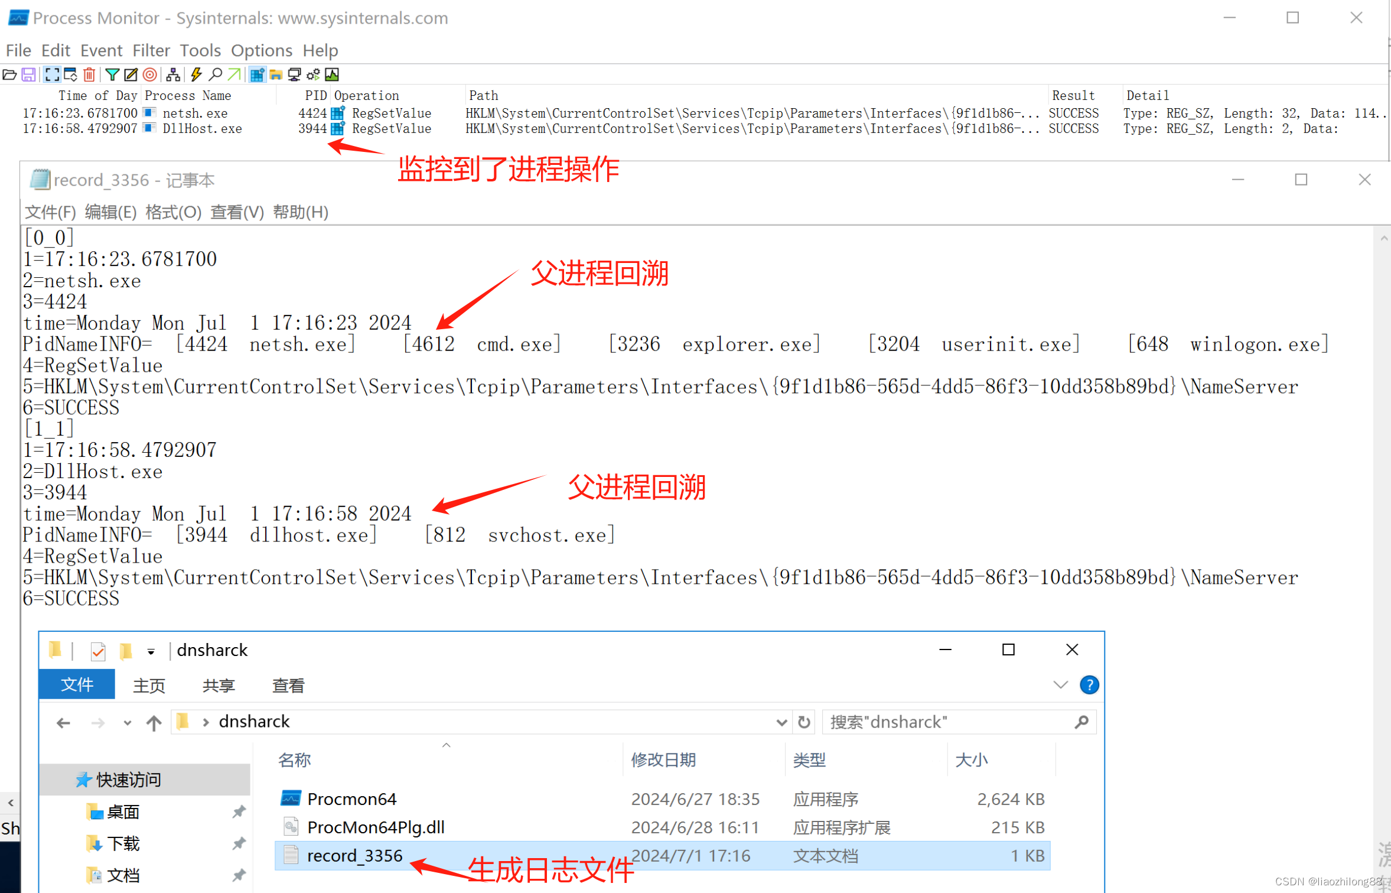
Task: Open the Process Tree icon
Action: 173,74
